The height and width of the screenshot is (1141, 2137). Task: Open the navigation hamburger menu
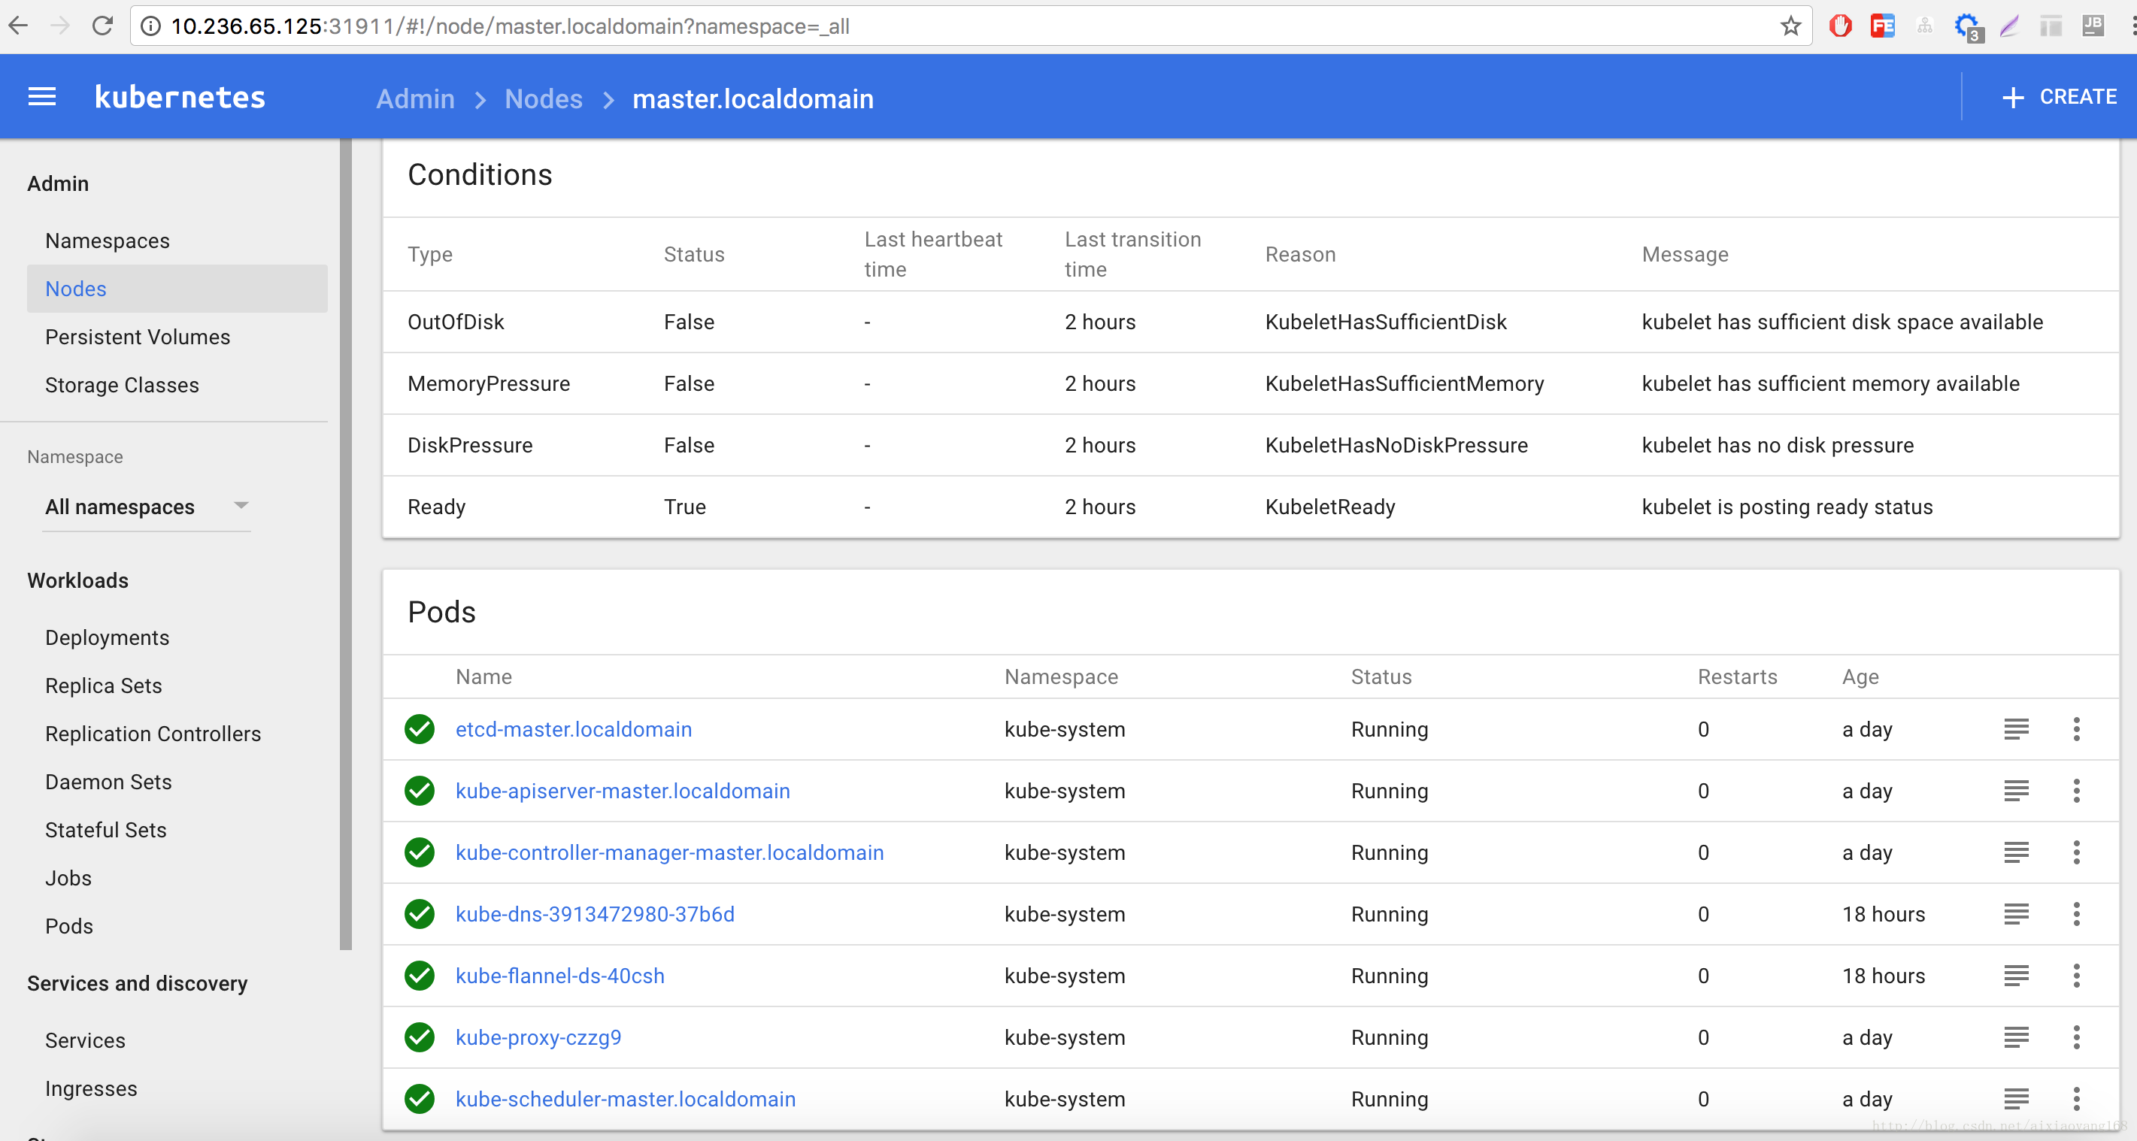pos(41,96)
